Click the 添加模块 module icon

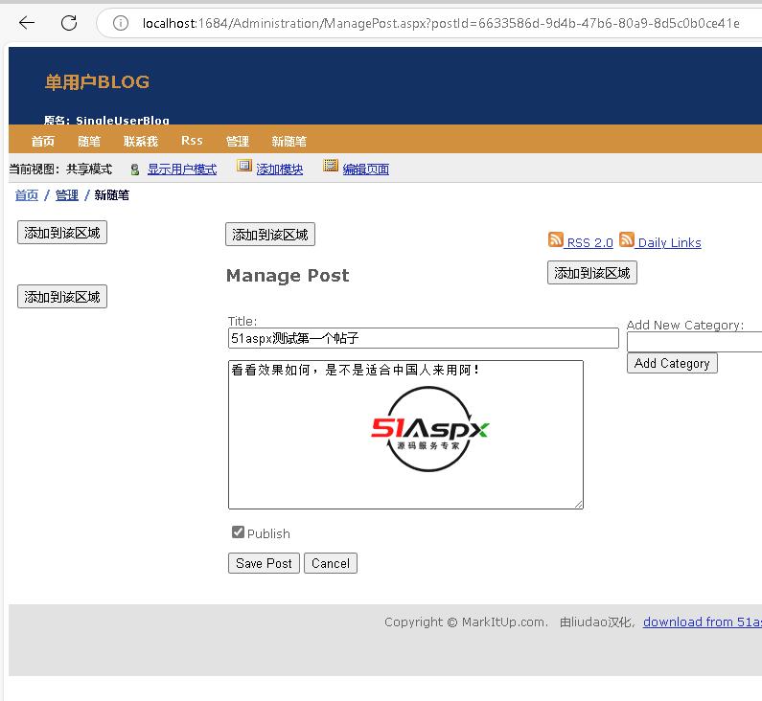point(244,166)
